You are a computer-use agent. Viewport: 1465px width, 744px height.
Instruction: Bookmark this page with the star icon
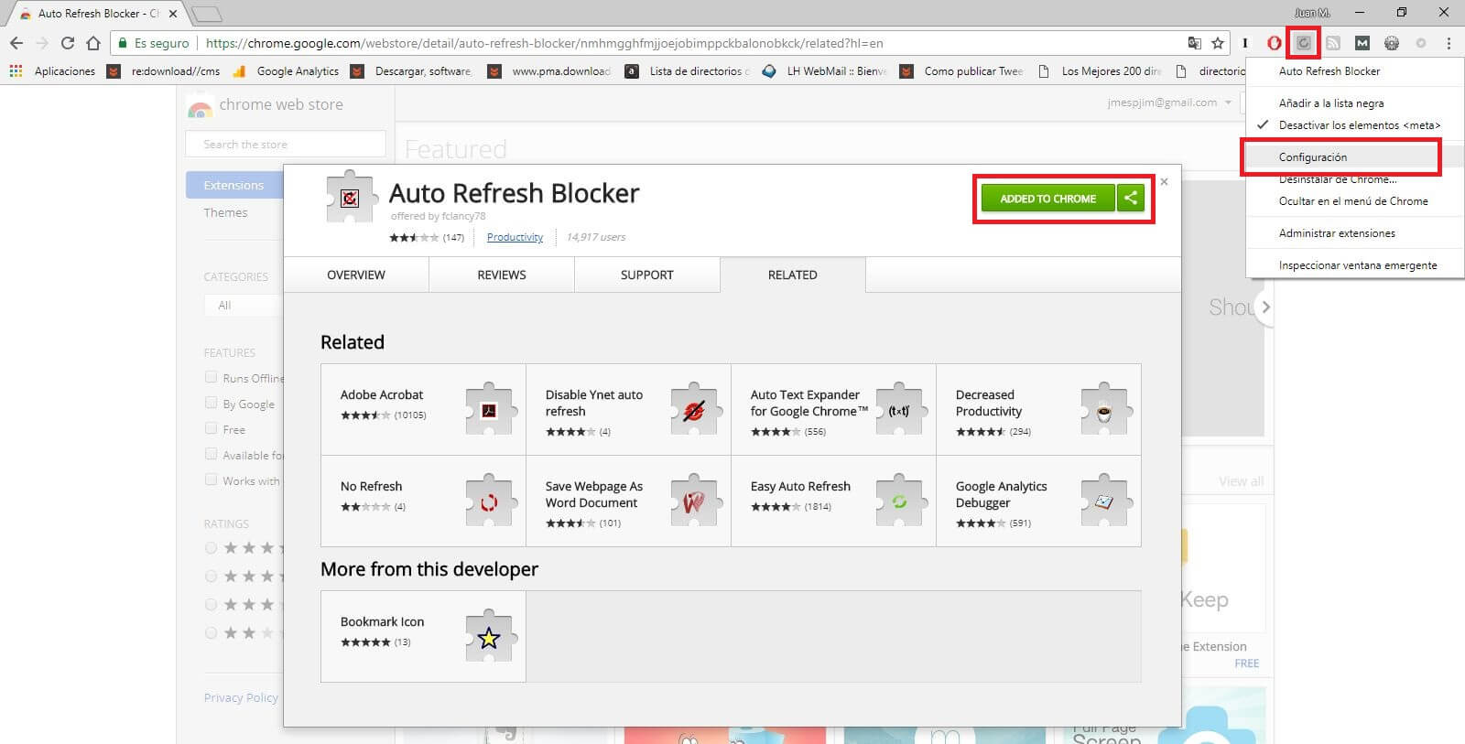tap(1218, 43)
